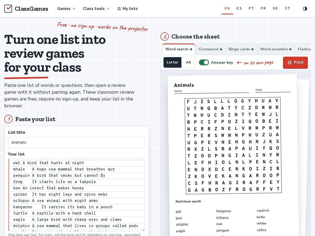The height and width of the screenshot is (236, 315).
Task: Click the 'Paste your list' heading
Action: point(35,119)
